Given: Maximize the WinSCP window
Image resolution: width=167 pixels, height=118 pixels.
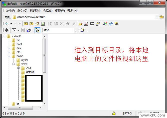Looking at the screenshot, I should click(x=150, y=2).
